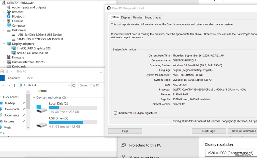Switch to the Render tab

point(137,17)
